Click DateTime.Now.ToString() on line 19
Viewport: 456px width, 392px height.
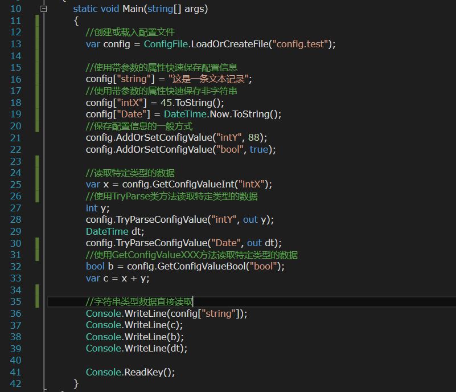(x=221, y=114)
